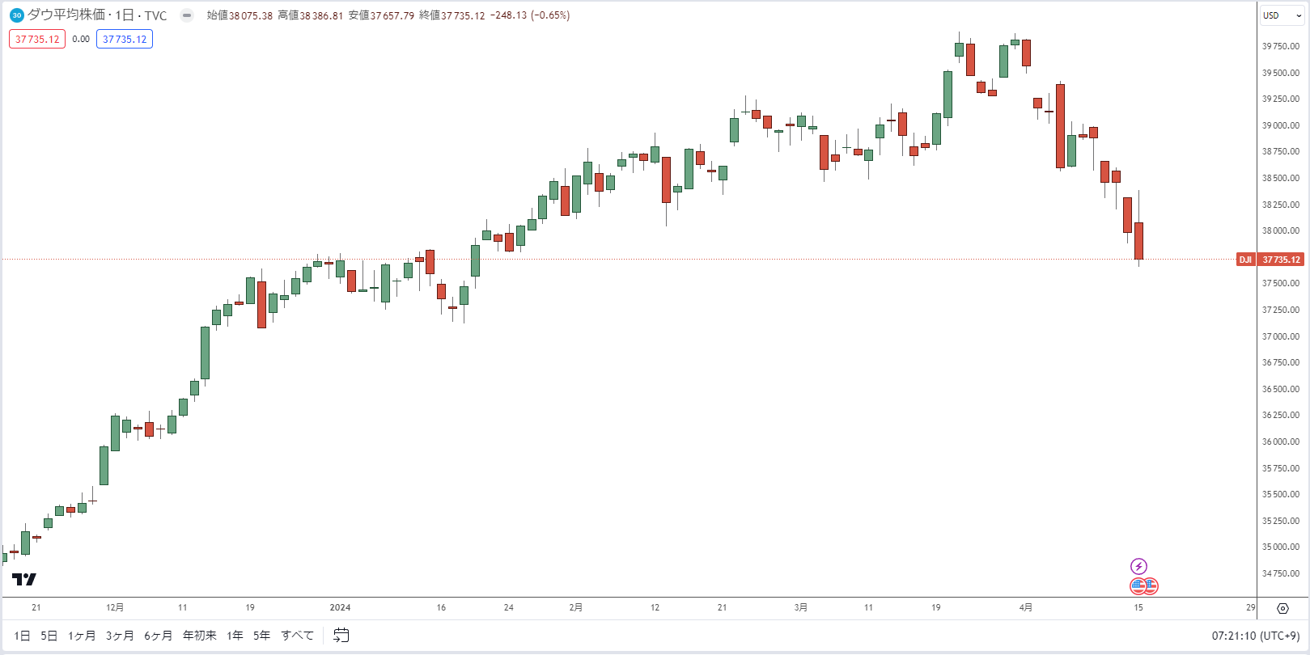This screenshot has height=655, width=1310.
Task: Click the 4月 label on time axis
Action: (x=1026, y=607)
